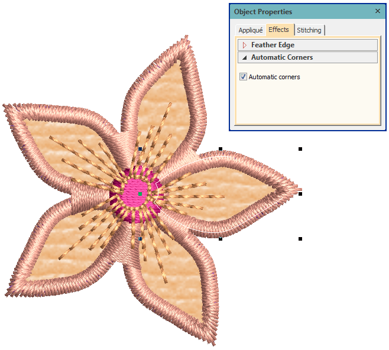This screenshot has width=389, height=350.
Task: Click the red Feather Edge disclosure triangle
Action: (245, 45)
